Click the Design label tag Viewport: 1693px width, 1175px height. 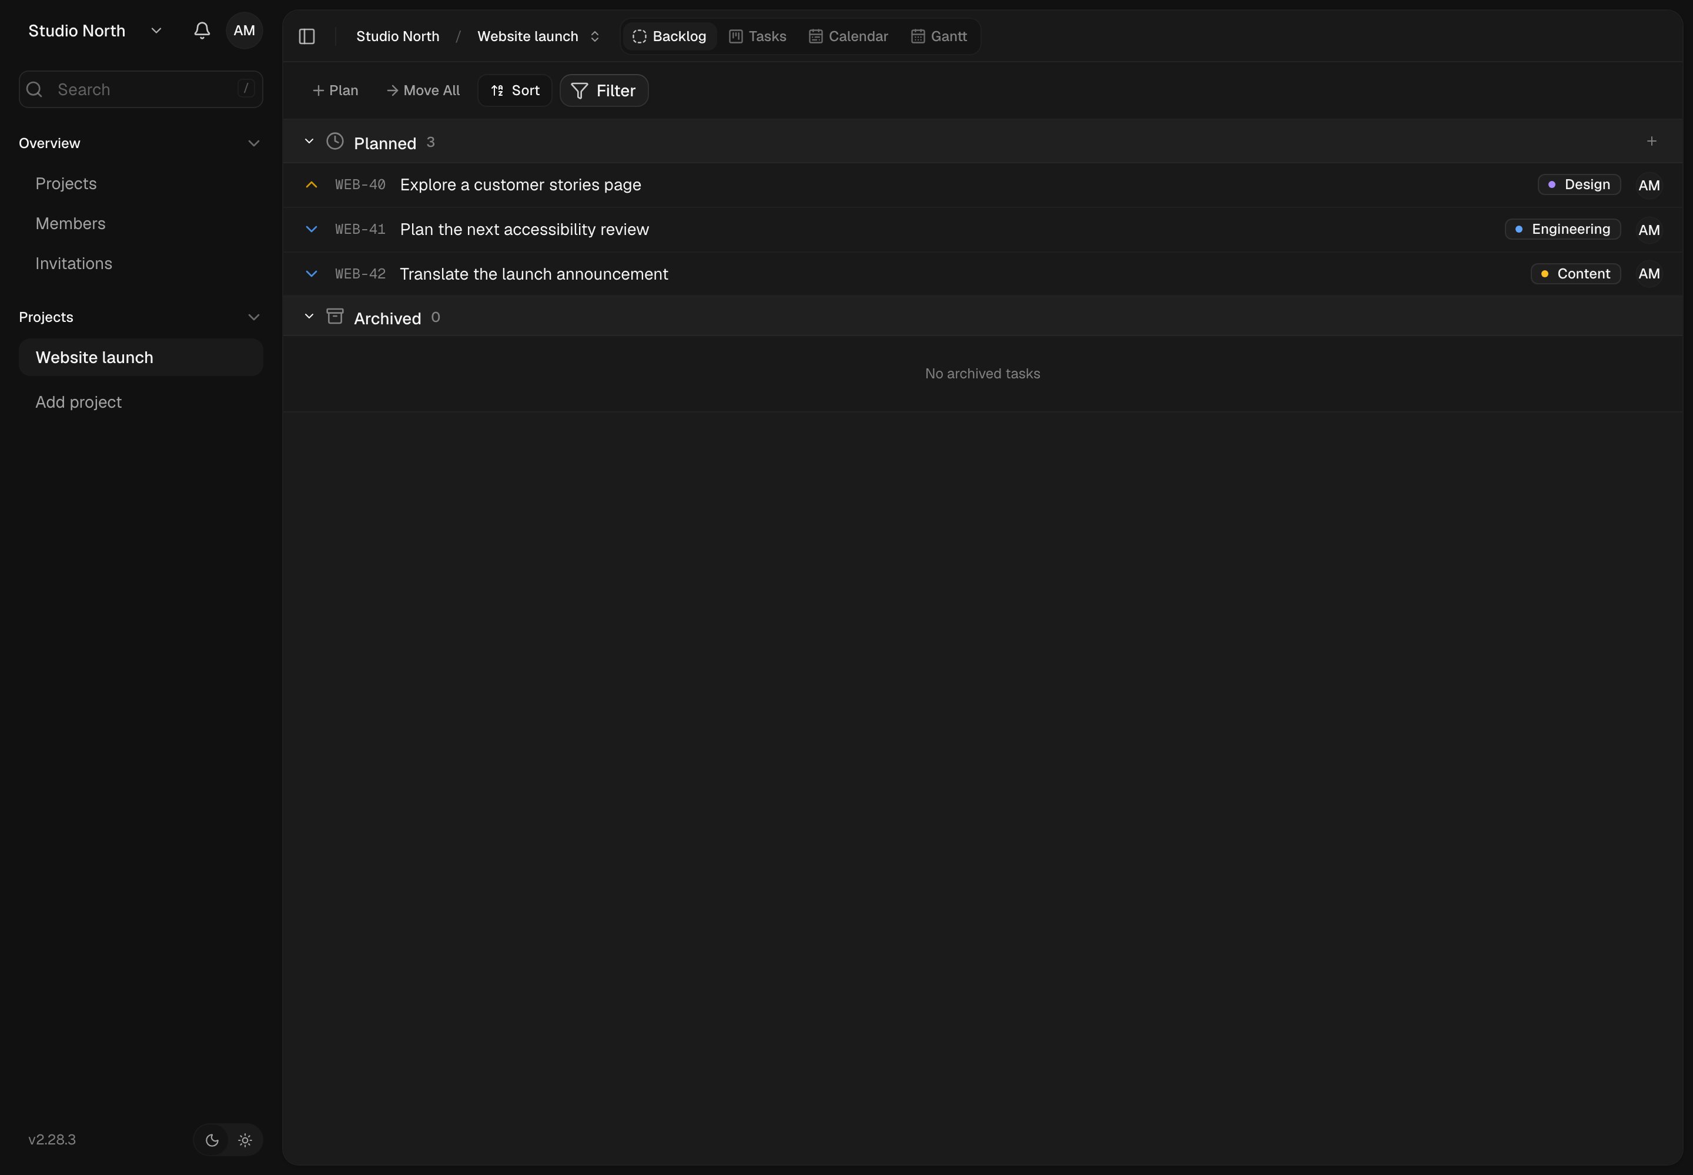pyautogui.click(x=1579, y=185)
